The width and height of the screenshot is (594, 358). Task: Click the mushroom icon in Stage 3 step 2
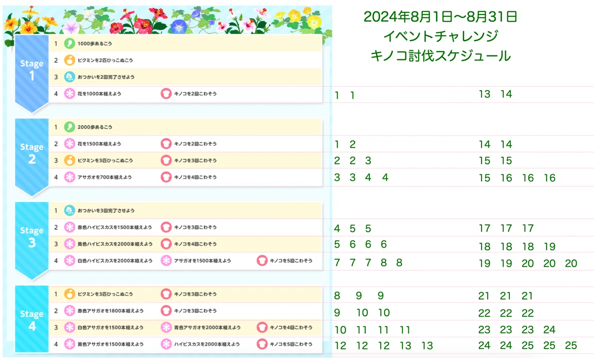pyautogui.click(x=166, y=227)
